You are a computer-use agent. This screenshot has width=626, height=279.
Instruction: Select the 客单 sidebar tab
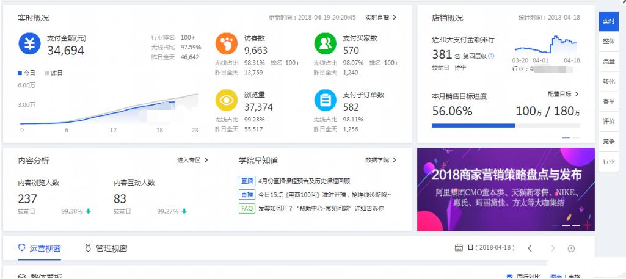click(609, 101)
